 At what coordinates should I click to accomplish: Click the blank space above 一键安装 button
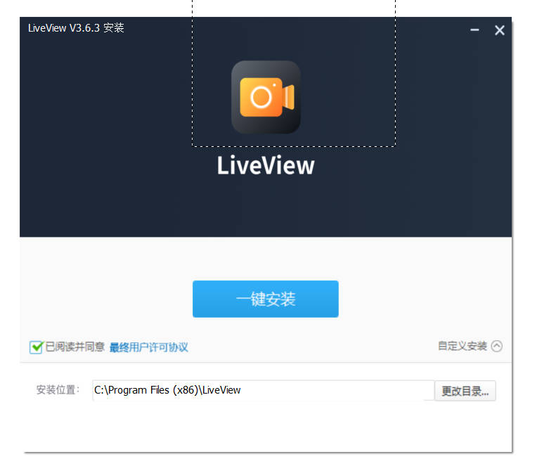pyautogui.click(x=266, y=259)
